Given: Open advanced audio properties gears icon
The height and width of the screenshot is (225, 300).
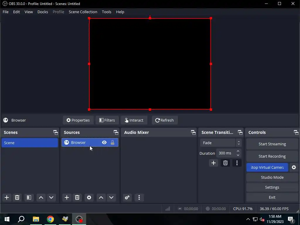Looking at the screenshot, I should (x=127, y=197).
